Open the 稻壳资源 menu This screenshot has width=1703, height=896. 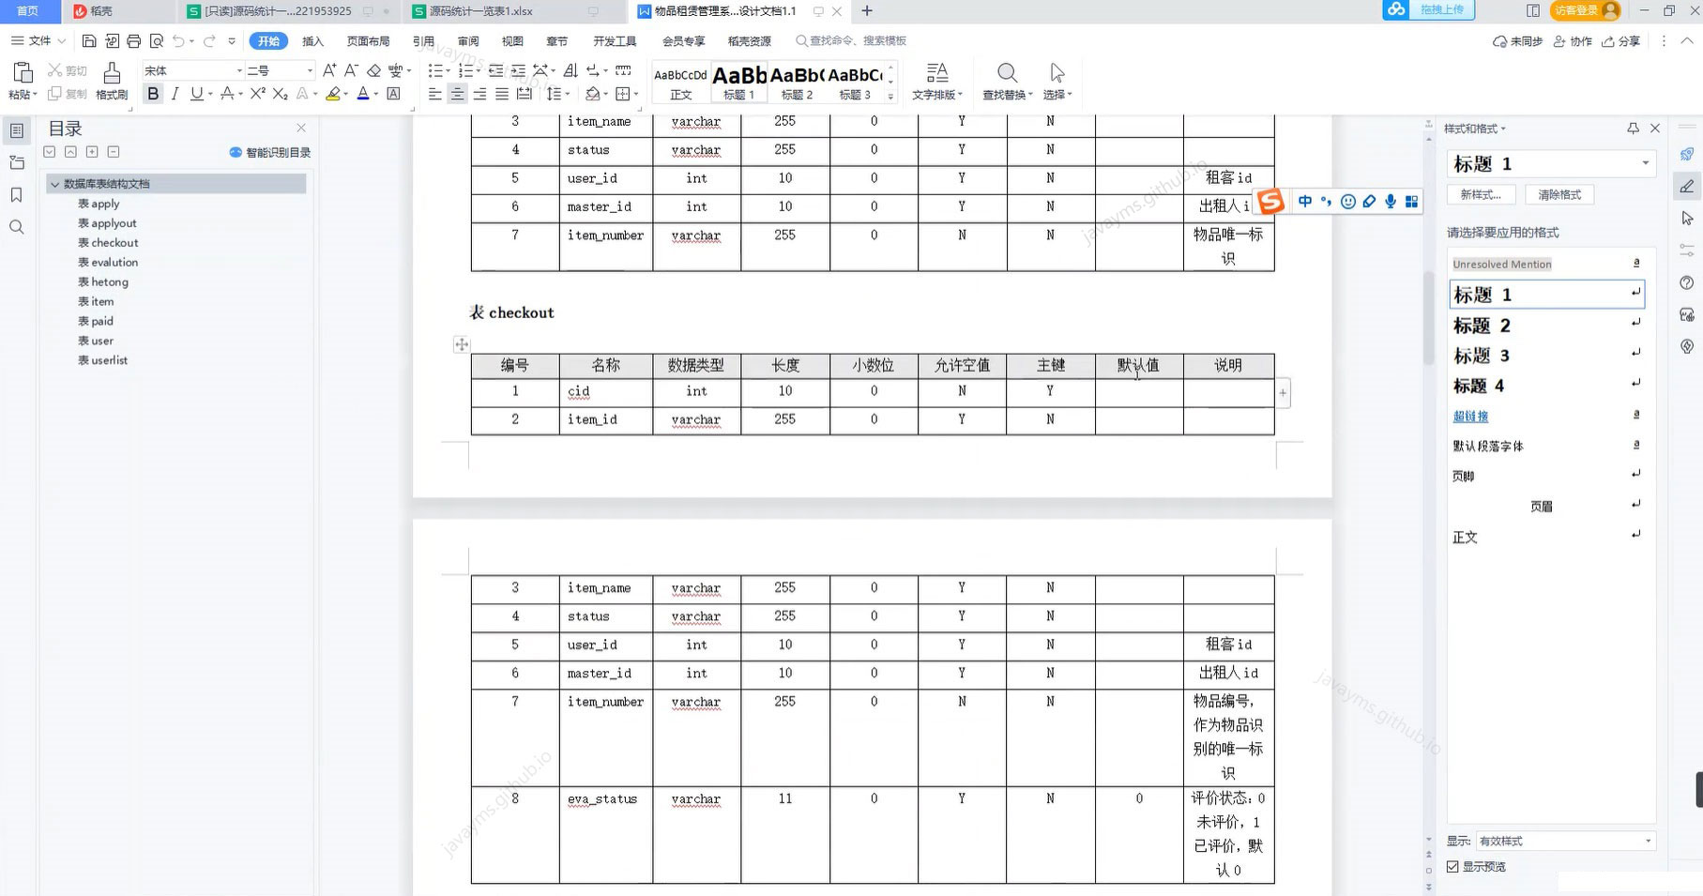[x=748, y=41]
